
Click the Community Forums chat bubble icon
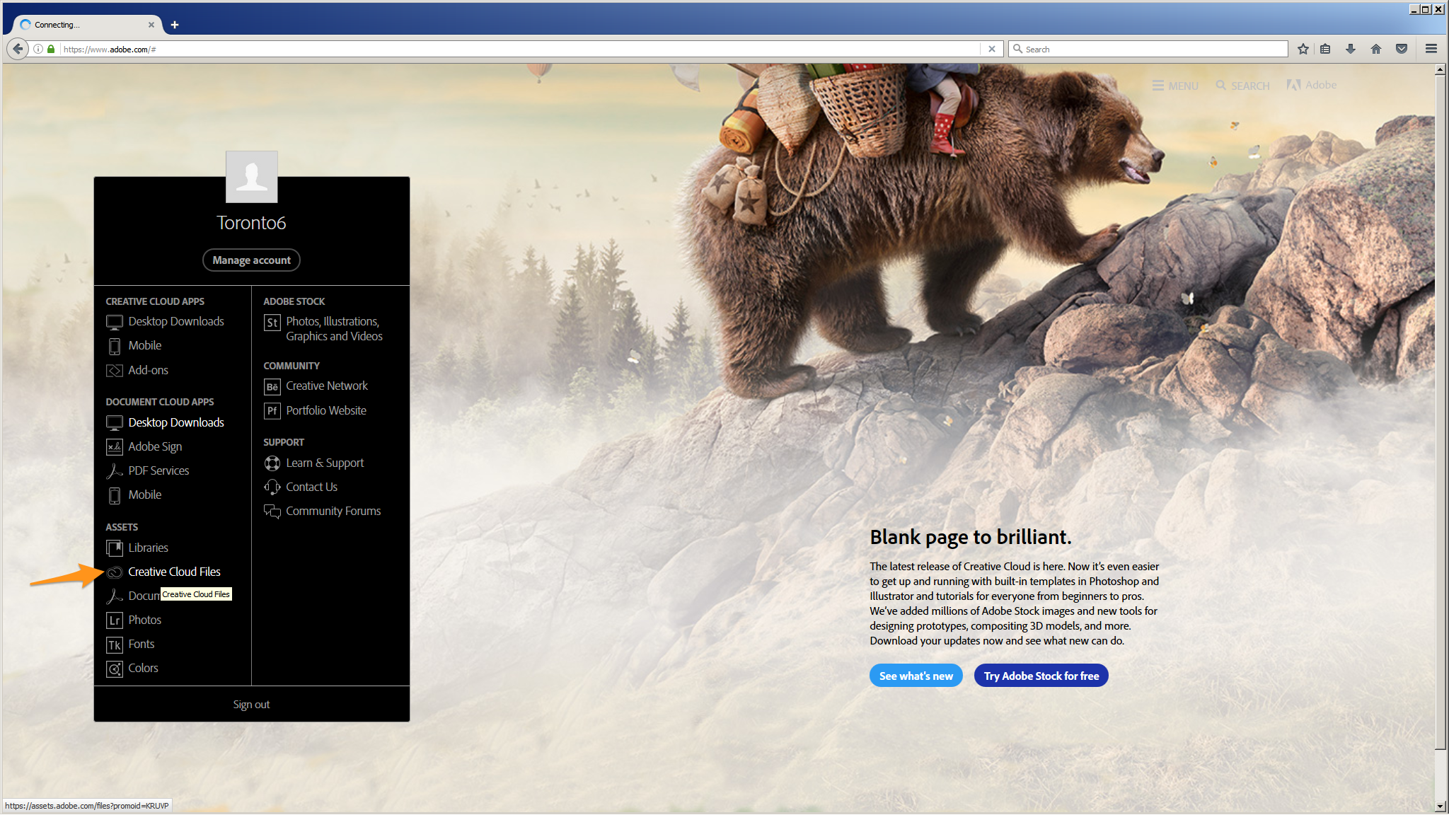pyautogui.click(x=272, y=511)
